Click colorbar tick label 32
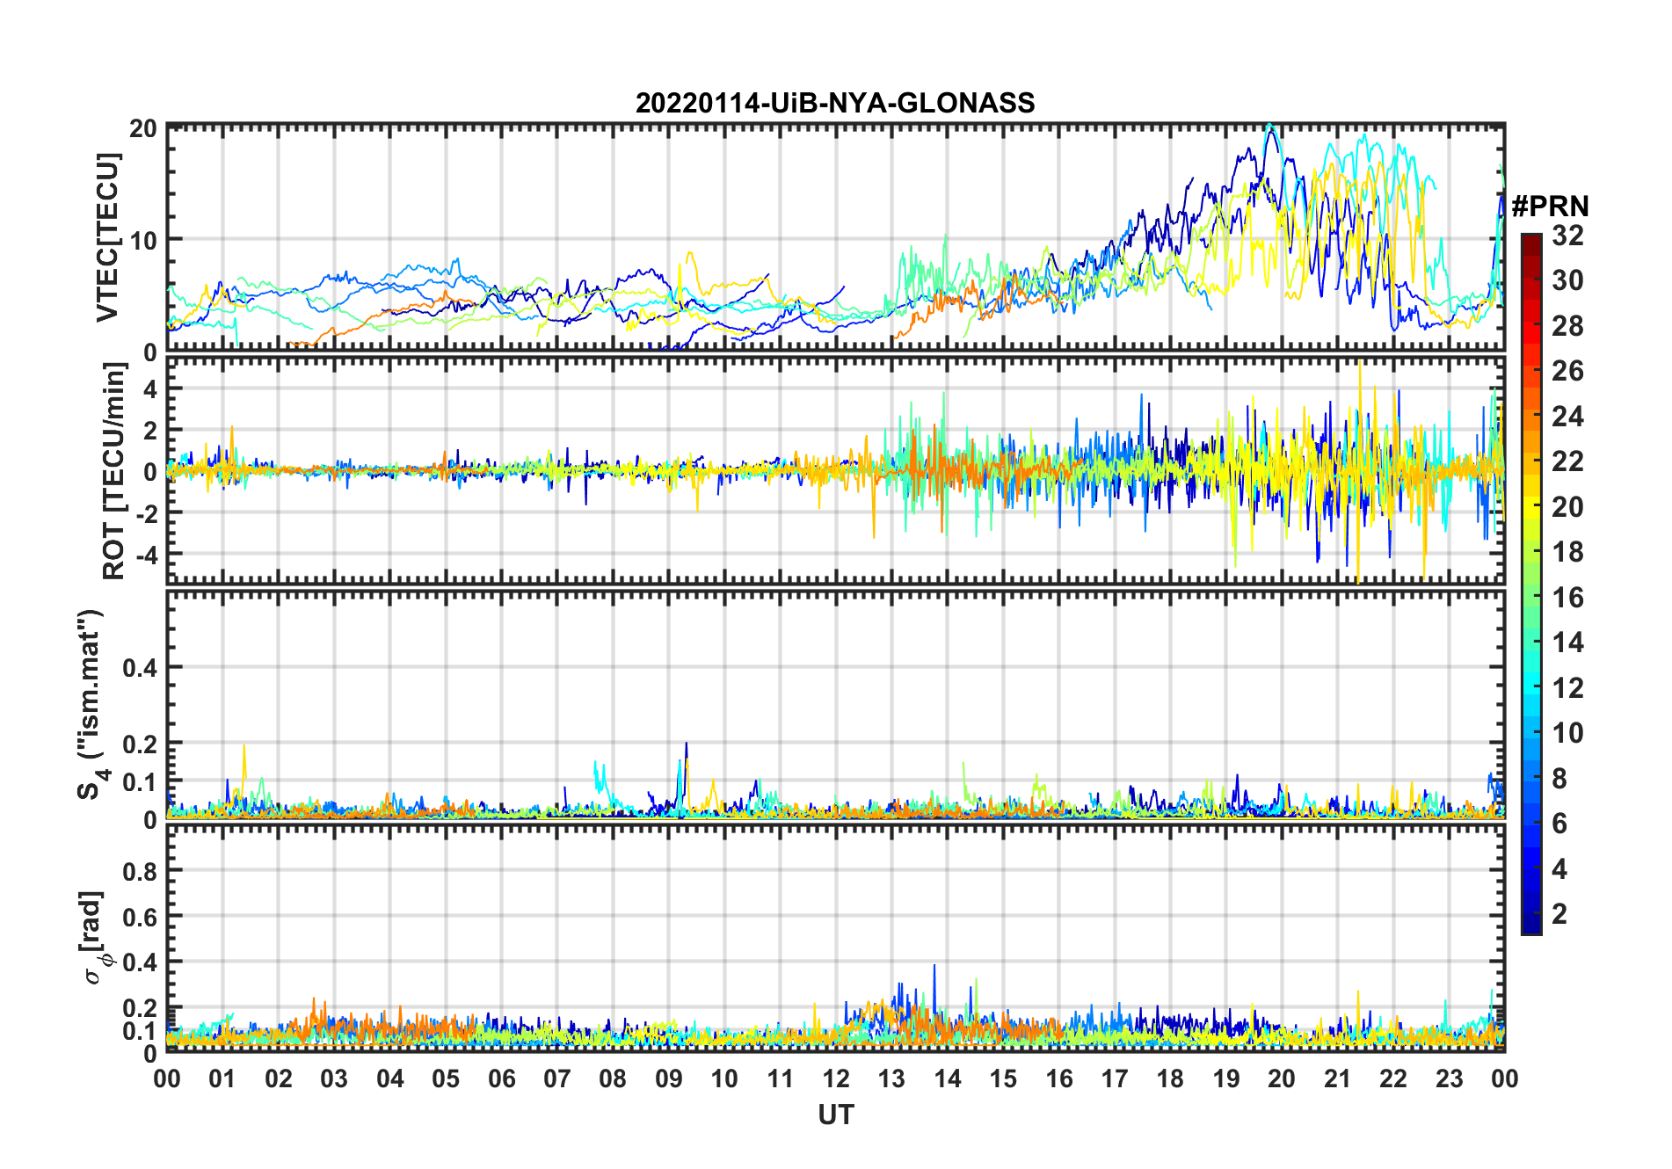 point(1567,236)
